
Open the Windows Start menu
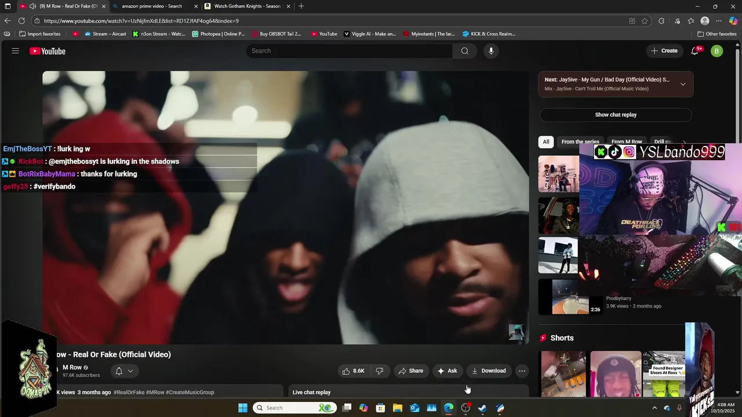(x=243, y=408)
